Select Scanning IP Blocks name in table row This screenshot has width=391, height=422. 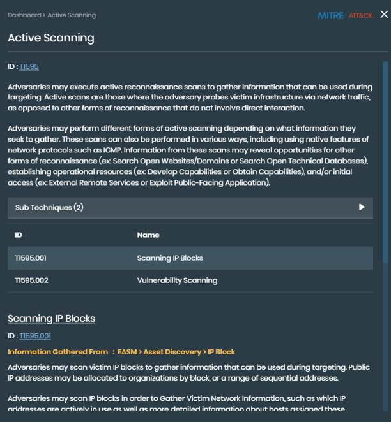click(170, 258)
